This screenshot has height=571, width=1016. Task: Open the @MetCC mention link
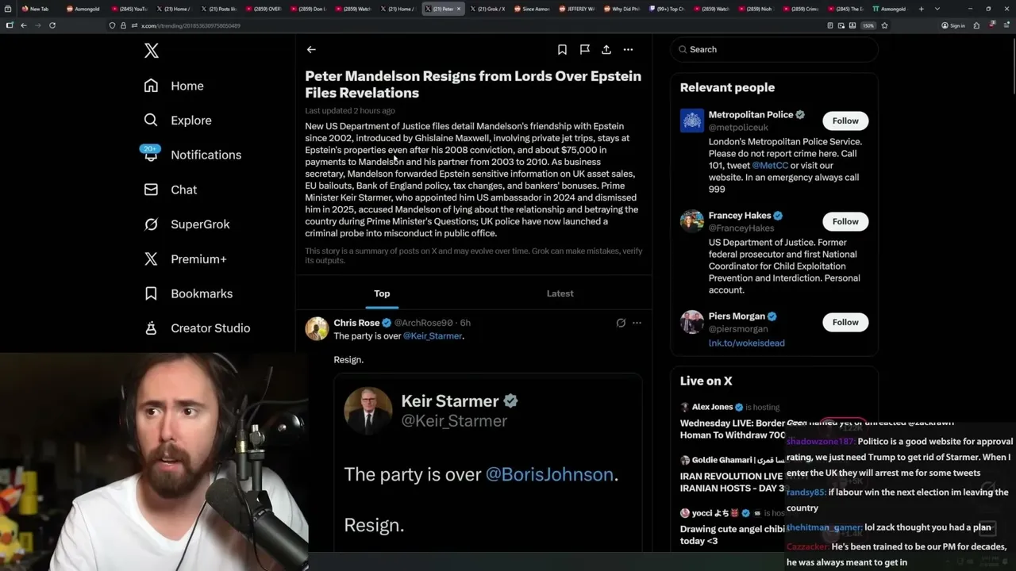pos(769,166)
